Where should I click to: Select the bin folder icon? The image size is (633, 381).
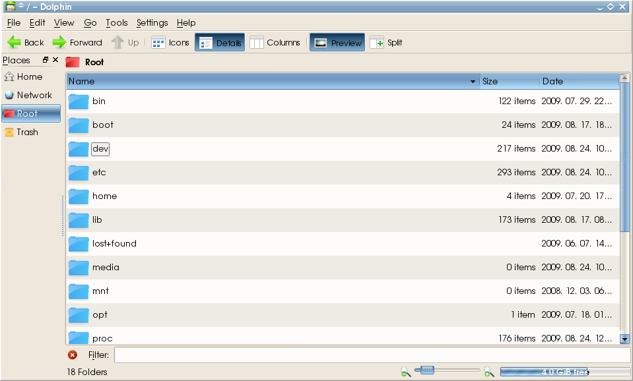coord(79,102)
